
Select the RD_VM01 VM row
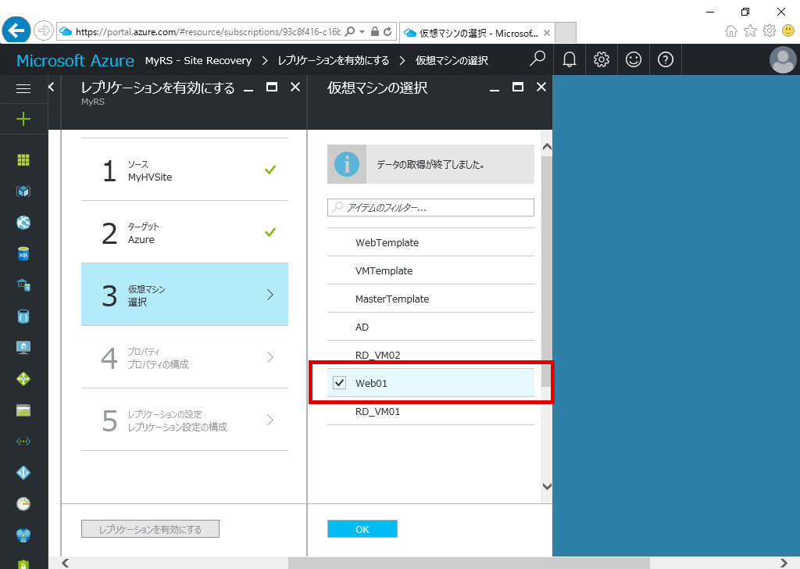click(x=430, y=411)
